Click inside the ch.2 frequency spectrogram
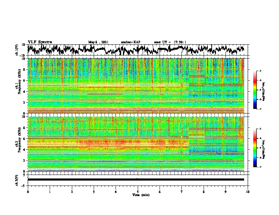This screenshot has width=279, height=215. pyautogui.click(x=136, y=144)
